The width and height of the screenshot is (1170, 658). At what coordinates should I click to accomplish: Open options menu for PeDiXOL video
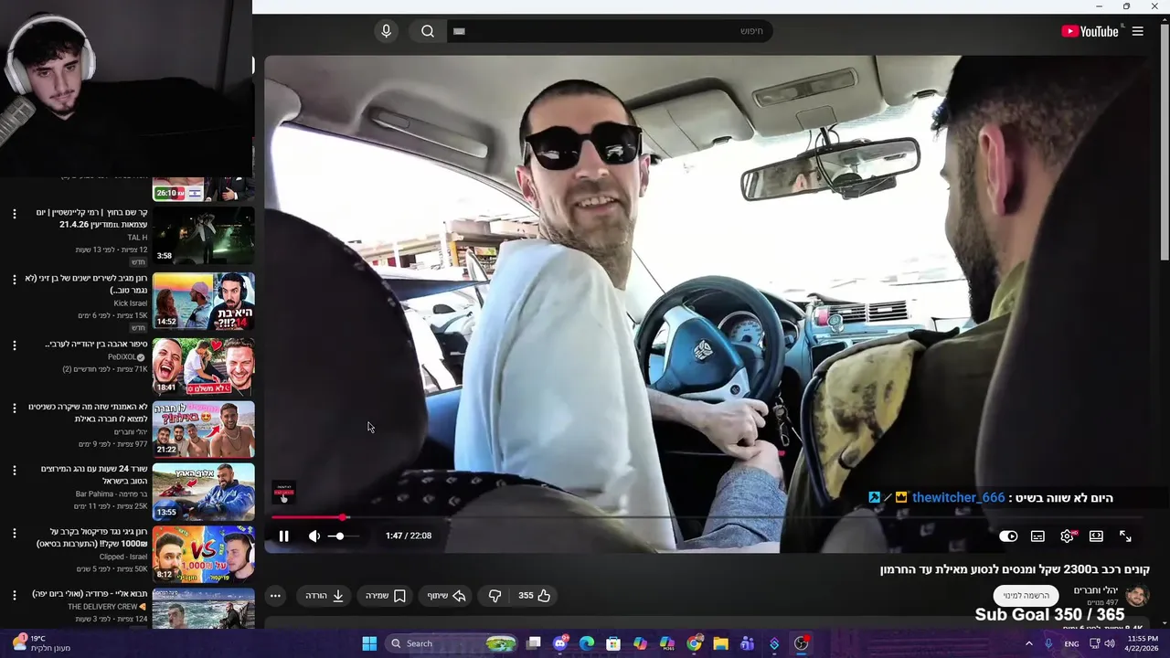[14, 345]
